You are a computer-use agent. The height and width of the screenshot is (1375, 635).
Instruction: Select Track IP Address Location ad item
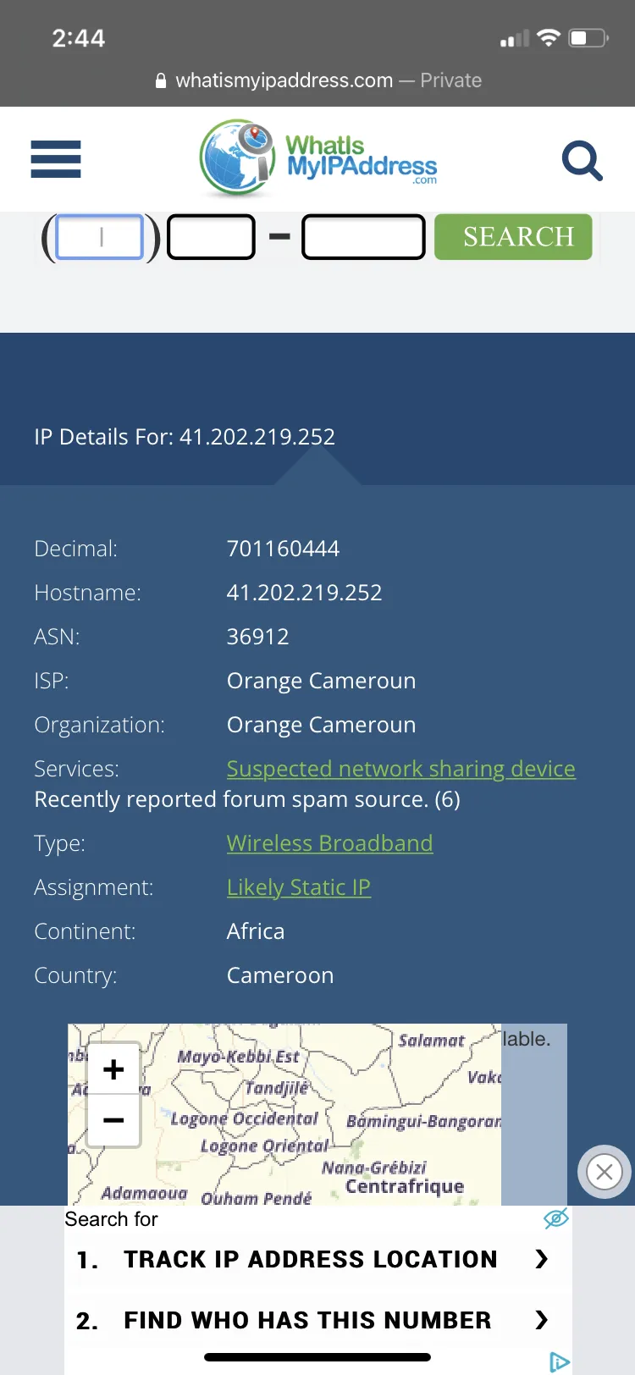pyautogui.click(x=311, y=1259)
